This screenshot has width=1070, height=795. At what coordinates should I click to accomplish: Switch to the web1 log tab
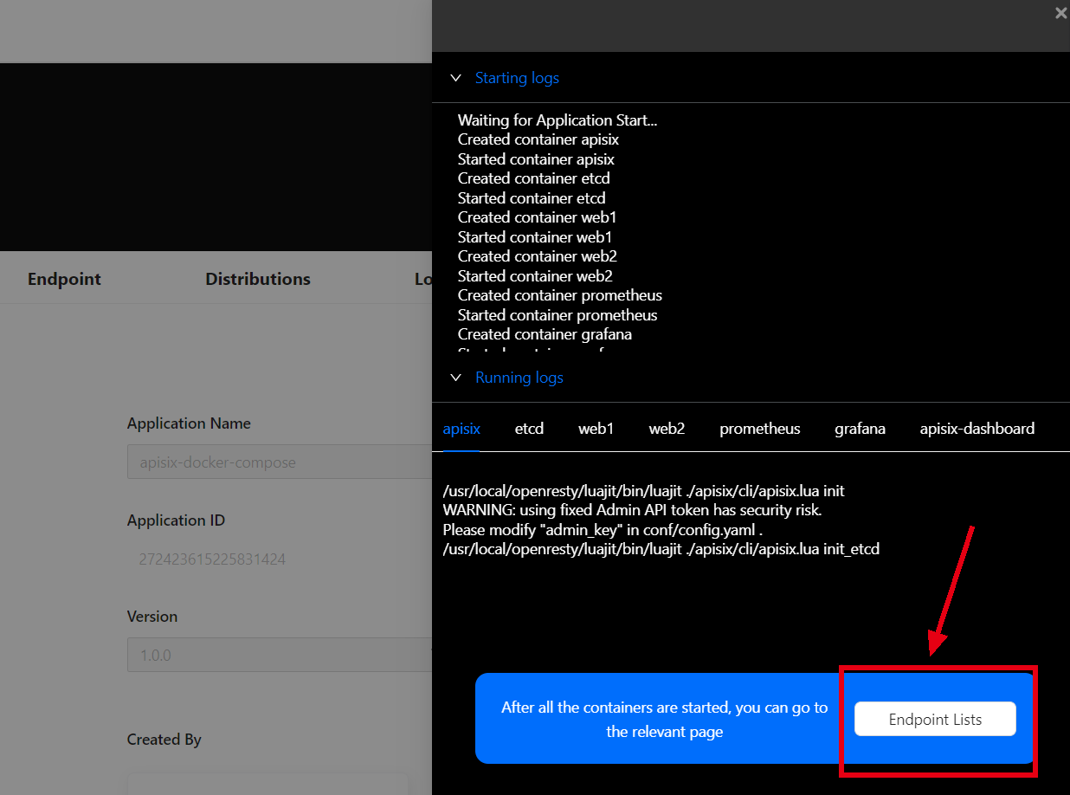(x=596, y=429)
